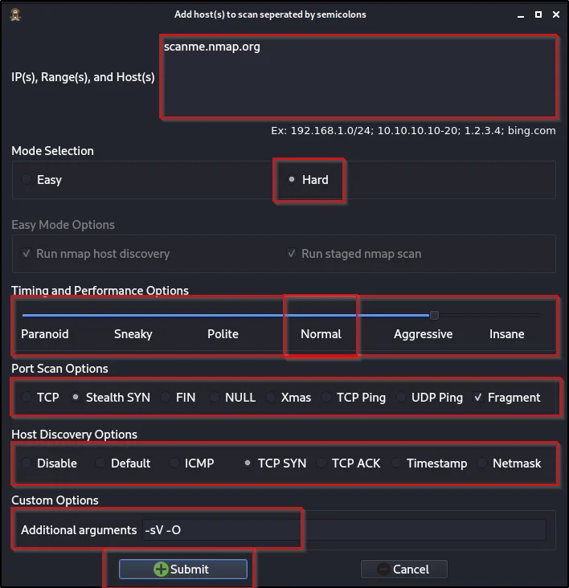This screenshot has height=588, width=569.
Task: Choose the TCP port scan option
Action: click(x=28, y=398)
